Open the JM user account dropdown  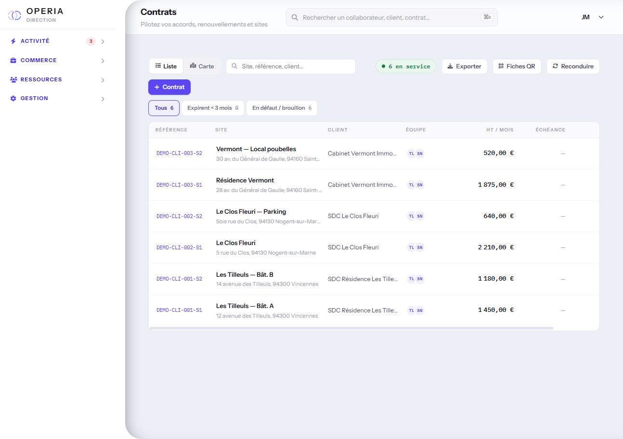coord(593,17)
